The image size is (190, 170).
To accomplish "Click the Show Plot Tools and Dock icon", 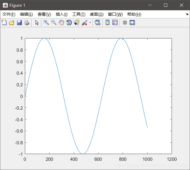I will 132,23.
